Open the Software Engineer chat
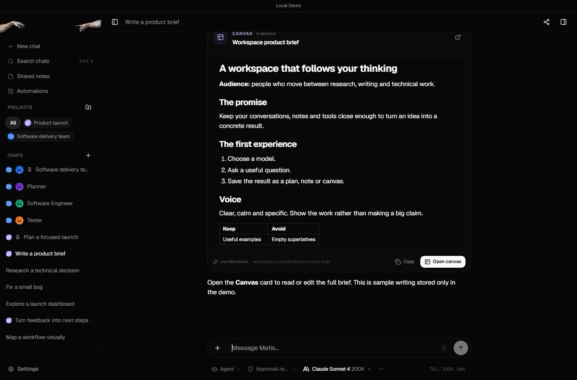The height and width of the screenshot is (380, 577). click(x=50, y=204)
